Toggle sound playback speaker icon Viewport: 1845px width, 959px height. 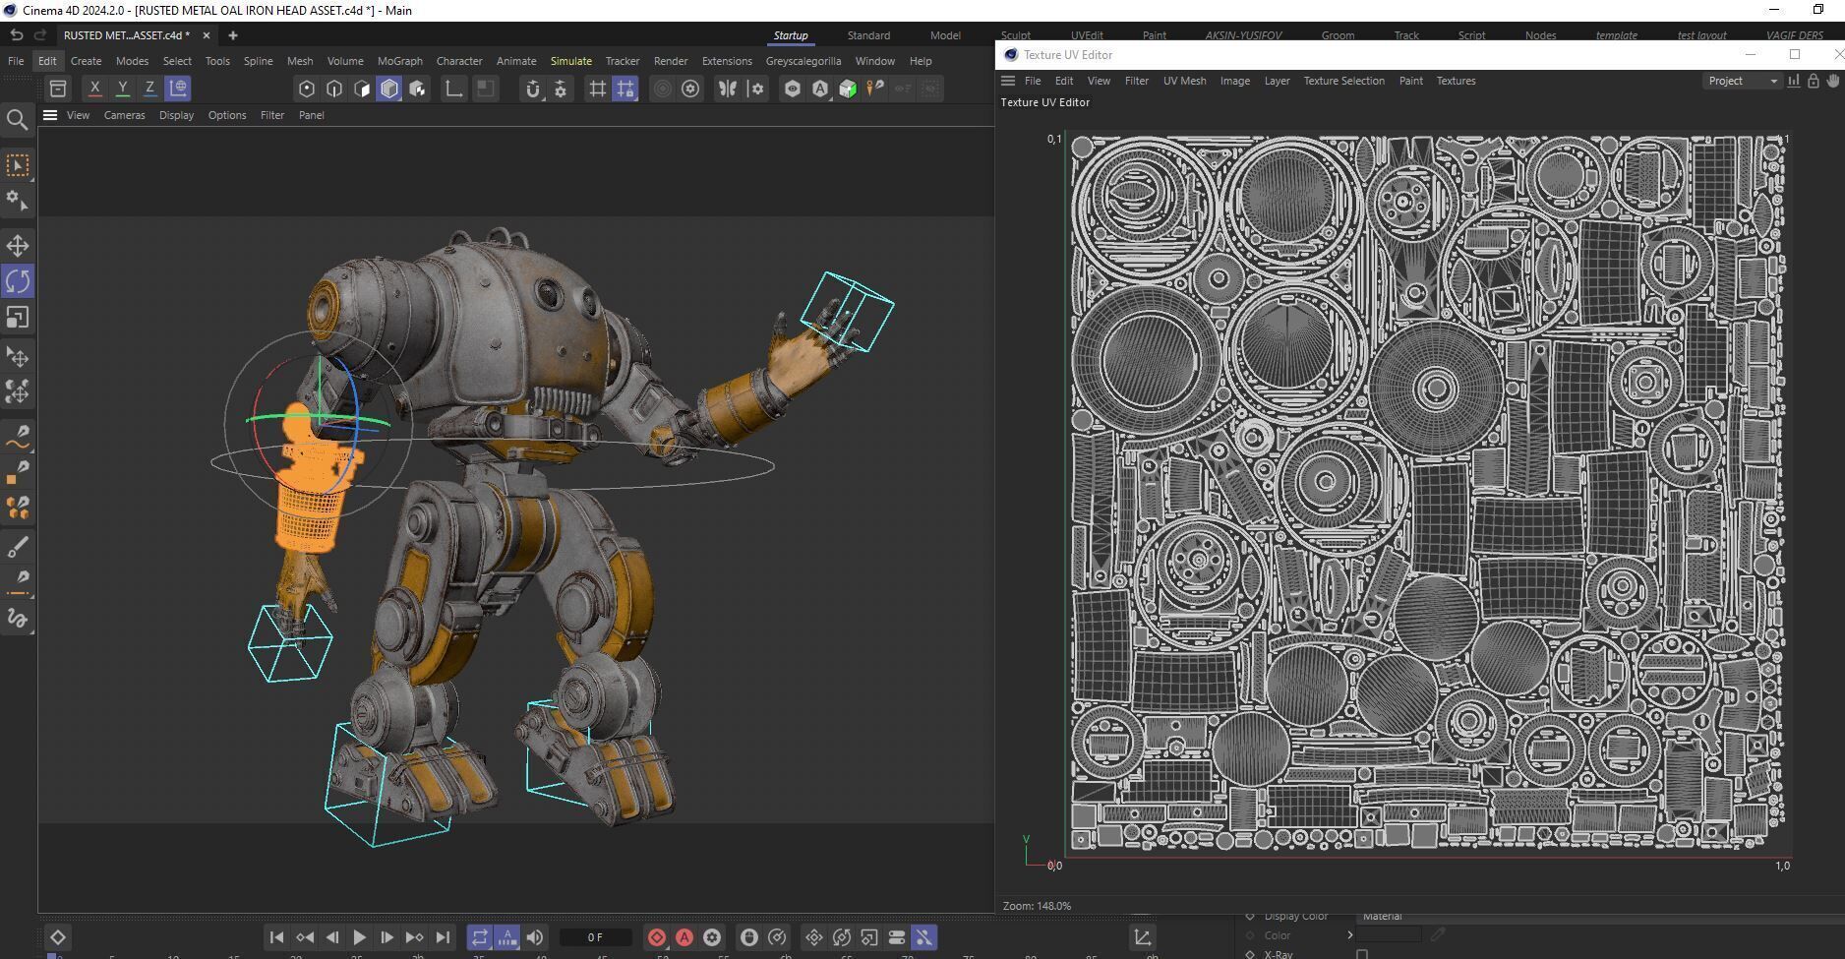tap(534, 937)
